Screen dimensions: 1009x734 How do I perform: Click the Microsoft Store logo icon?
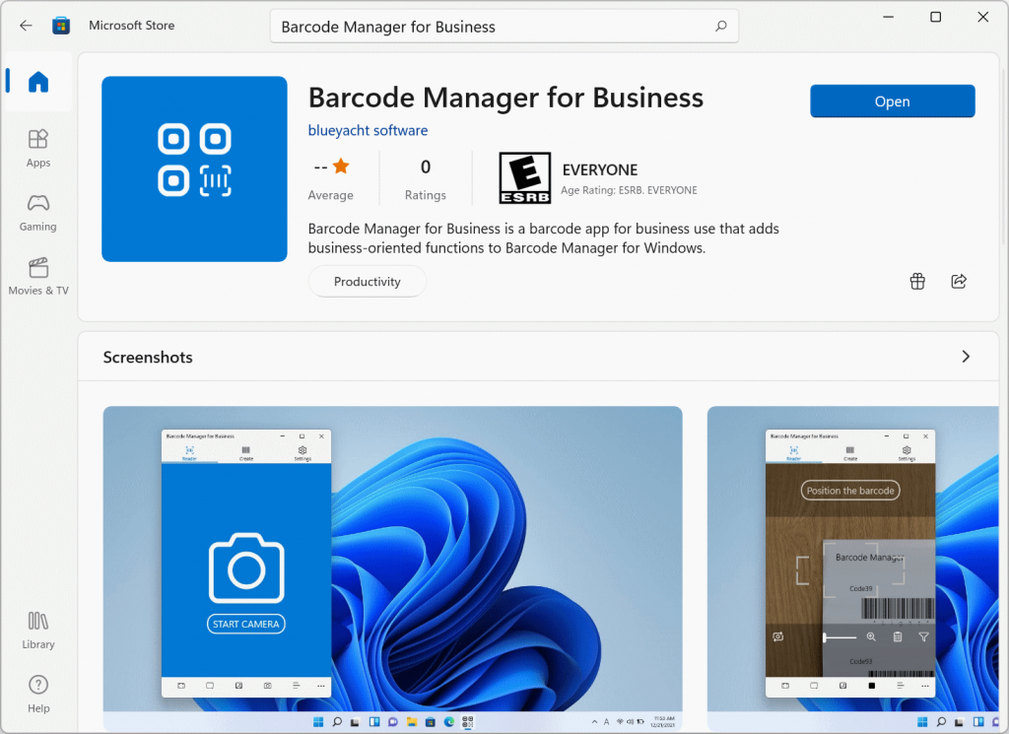point(61,26)
